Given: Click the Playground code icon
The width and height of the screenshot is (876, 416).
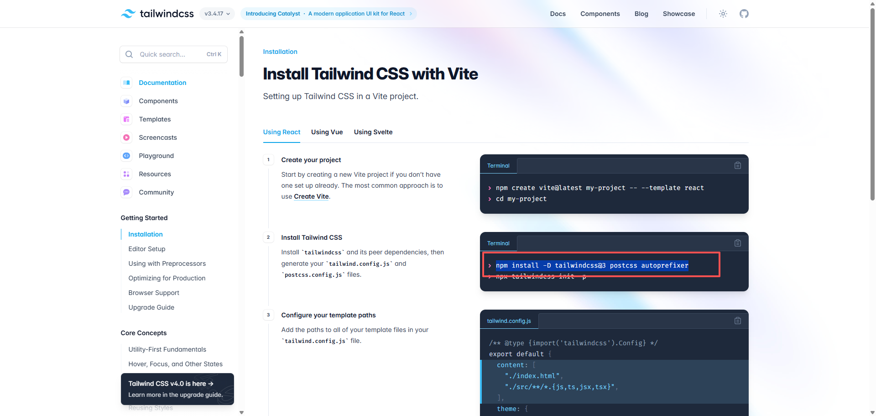Looking at the screenshot, I should coord(126,156).
